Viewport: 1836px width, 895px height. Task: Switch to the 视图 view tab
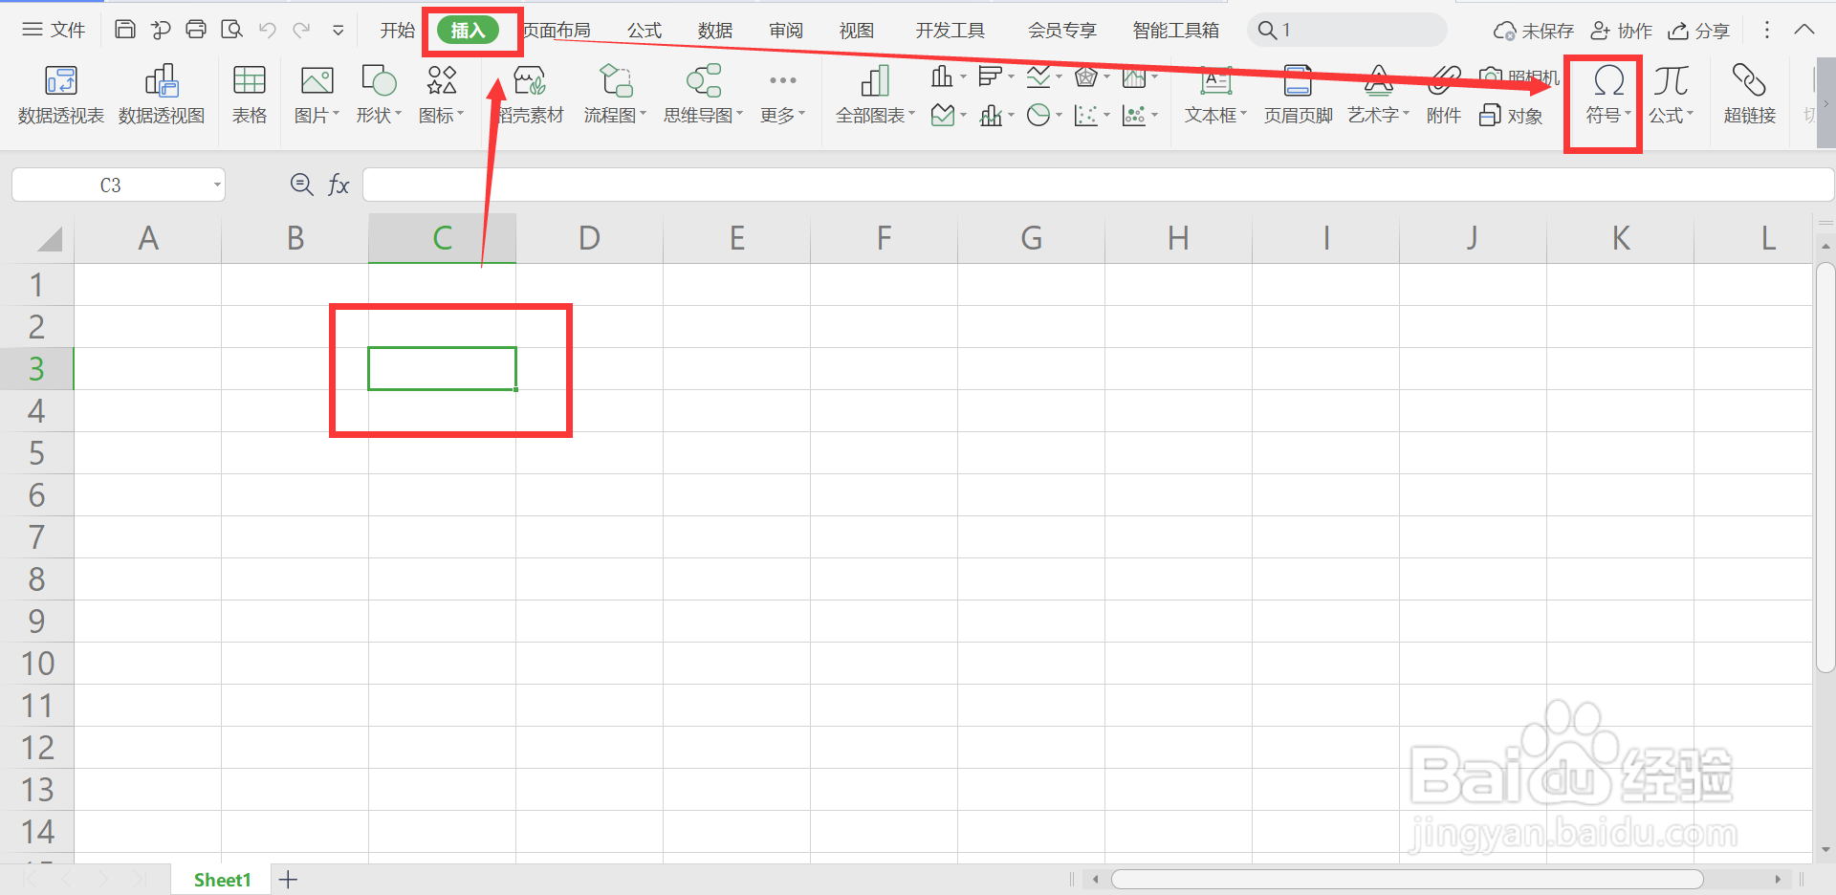(x=857, y=31)
